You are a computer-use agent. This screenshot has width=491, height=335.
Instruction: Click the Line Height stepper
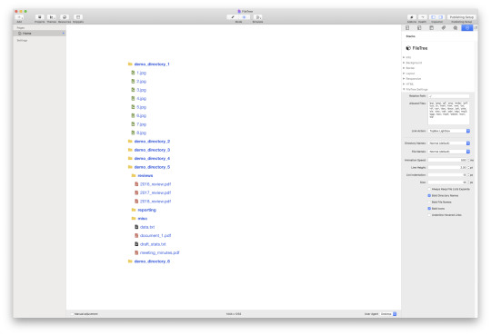click(x=468, y=168)
